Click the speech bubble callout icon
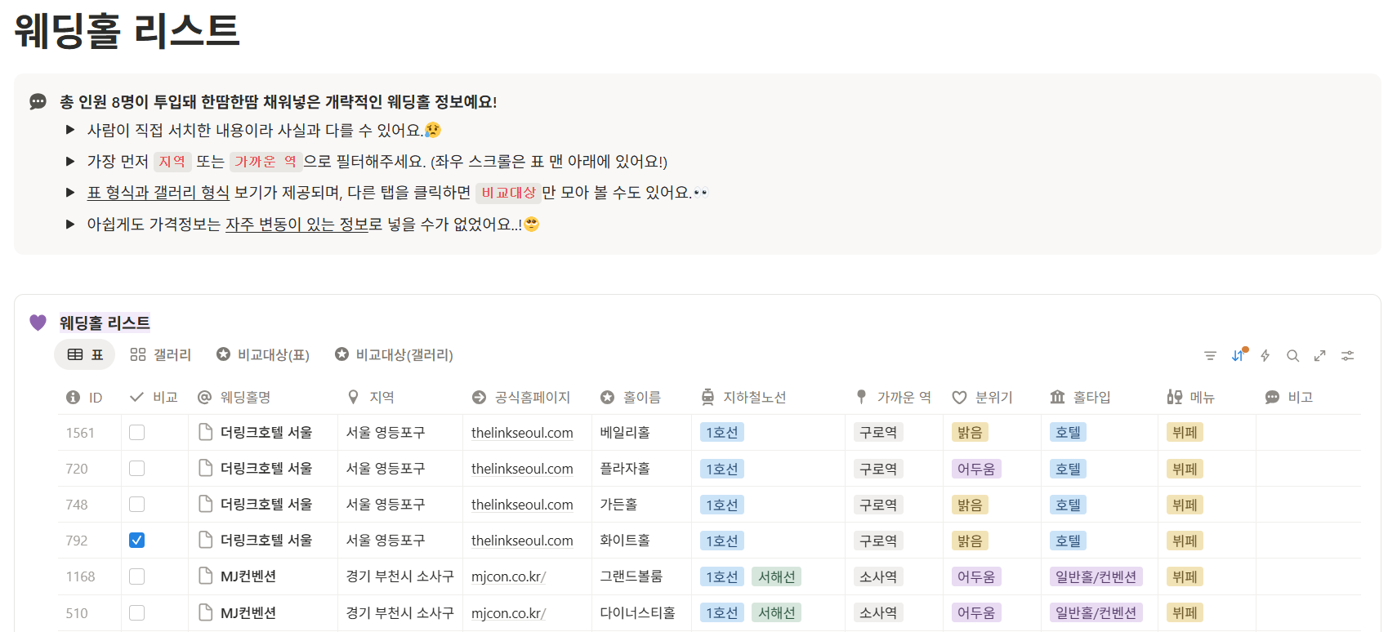The height and width of the screenshot is (632, 1397). [x=38, y=102]
